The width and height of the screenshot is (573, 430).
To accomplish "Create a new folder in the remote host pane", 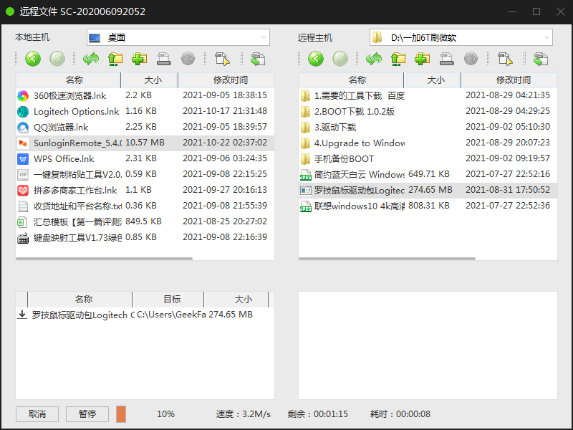I will click(422, 59).
